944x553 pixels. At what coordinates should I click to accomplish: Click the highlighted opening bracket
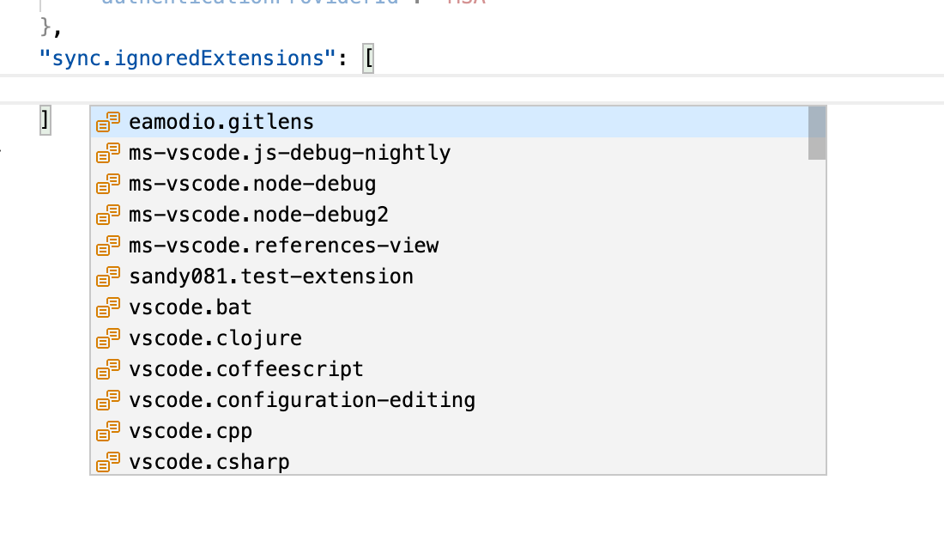369,58
